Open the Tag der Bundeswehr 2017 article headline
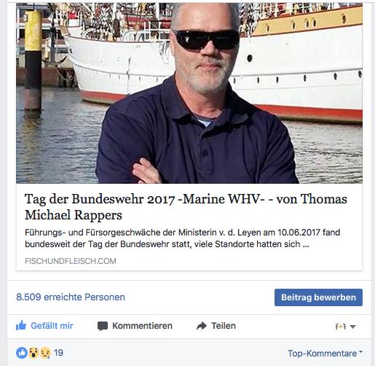 186,207
